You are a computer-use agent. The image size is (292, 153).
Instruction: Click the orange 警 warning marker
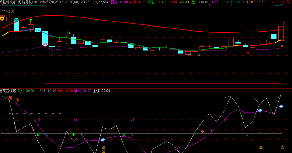click(x=11, y=98)
